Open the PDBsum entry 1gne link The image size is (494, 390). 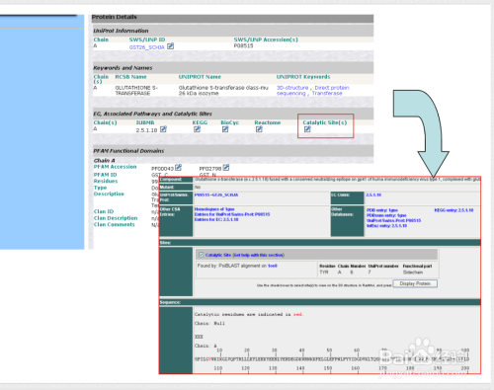pos(386,215)
